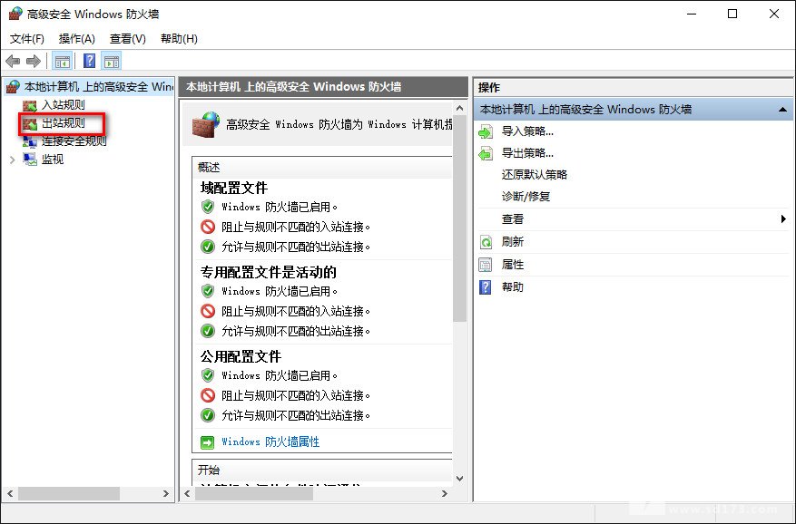Image resolution: width=796 pixels, height=524 pixels.
Task: Collapse the actions section header arrow
Action: [x=782, y=110]
